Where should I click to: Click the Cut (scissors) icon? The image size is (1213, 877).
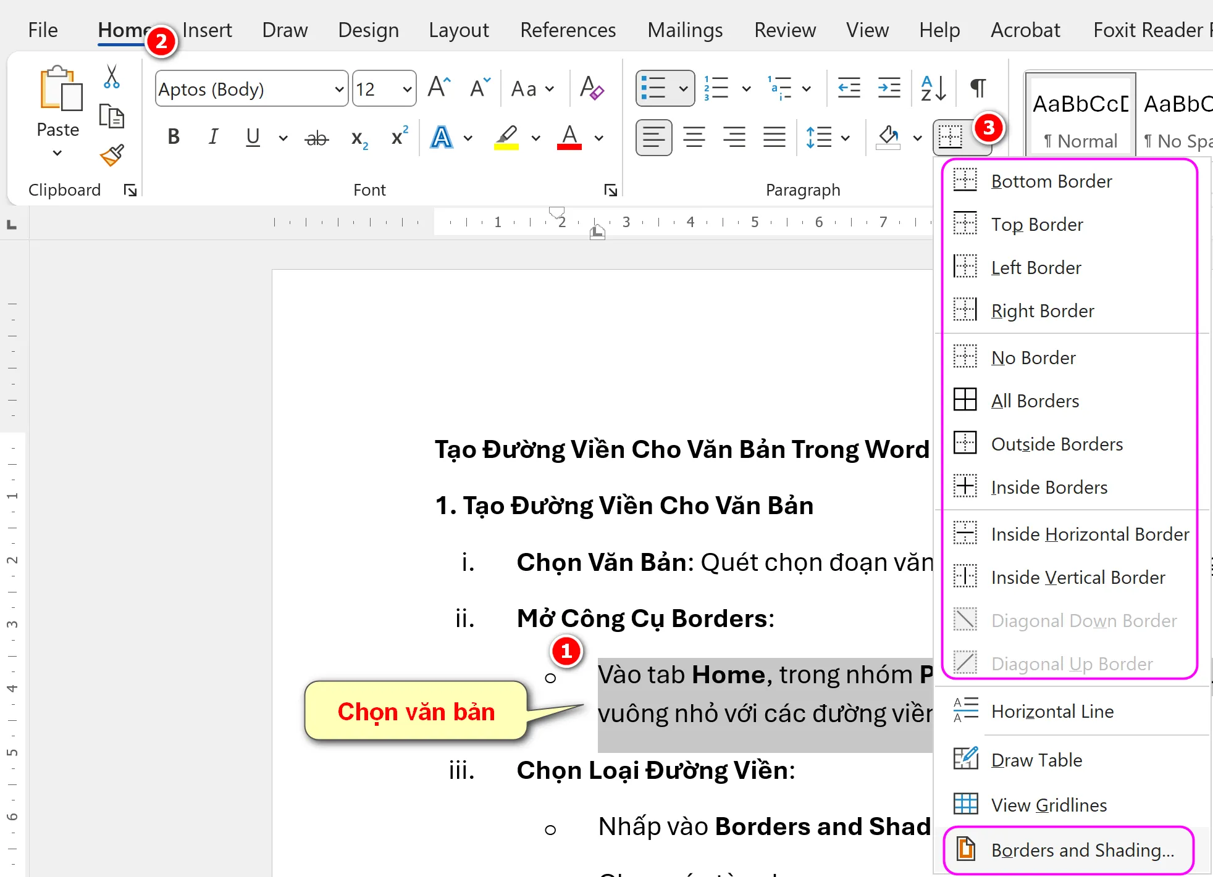coord(111,75)
